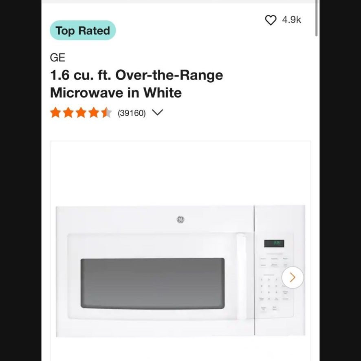361x361 pixels.
Task: Click the Top Rated badge
Action: (x=83, y=31)
